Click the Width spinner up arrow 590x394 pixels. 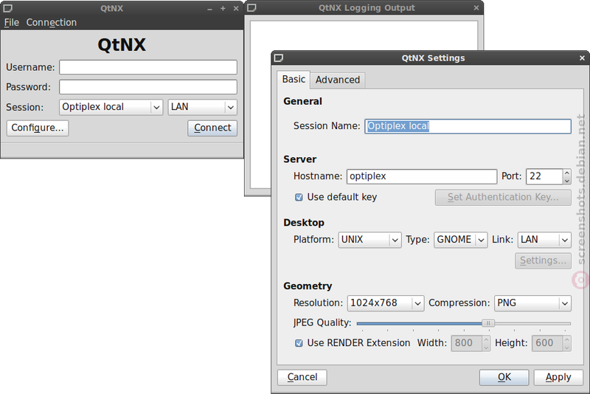pyautogui.click(x=486, y=339)
